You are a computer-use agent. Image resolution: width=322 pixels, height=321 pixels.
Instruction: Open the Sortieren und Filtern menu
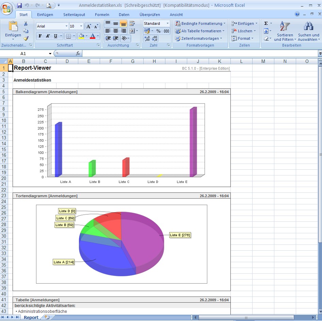285,31
